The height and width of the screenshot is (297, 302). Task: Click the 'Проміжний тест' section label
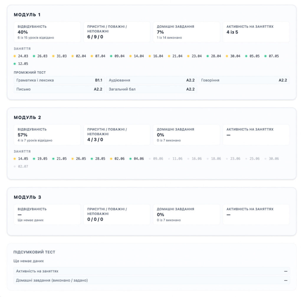click(30, 73)
